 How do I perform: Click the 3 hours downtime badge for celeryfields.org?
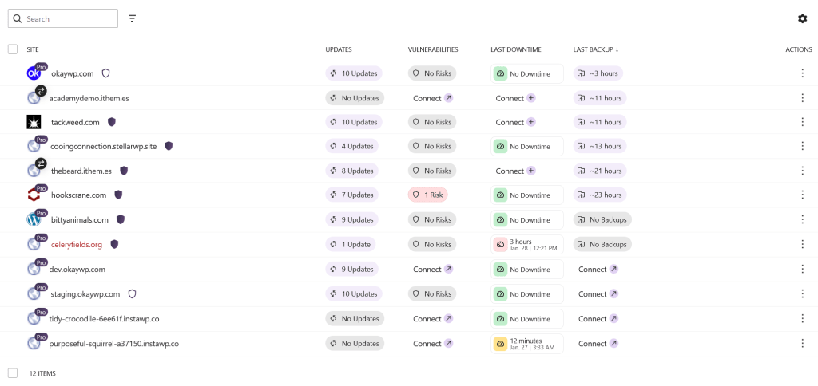click(527, 244)
